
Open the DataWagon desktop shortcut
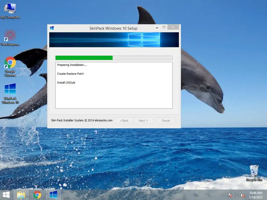[x=10, y=38]
